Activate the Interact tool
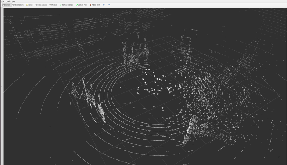 (6, 5)
